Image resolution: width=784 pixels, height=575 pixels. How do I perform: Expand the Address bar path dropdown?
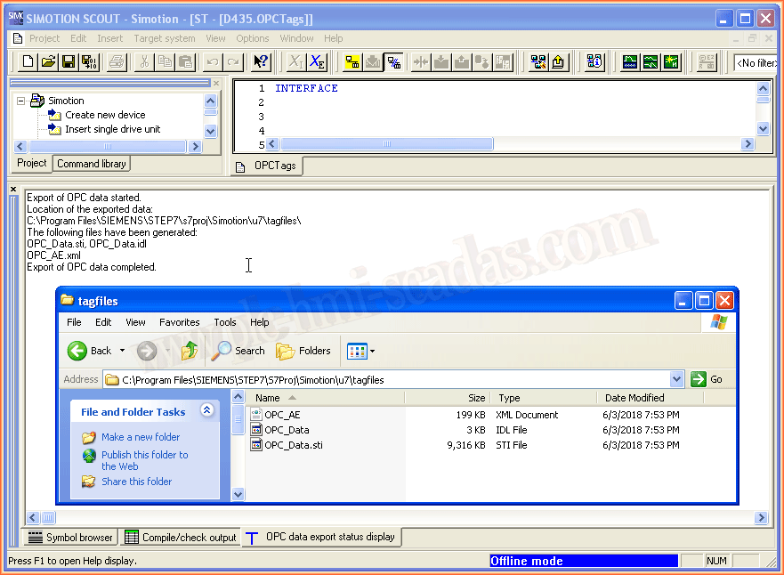point(676,379)
